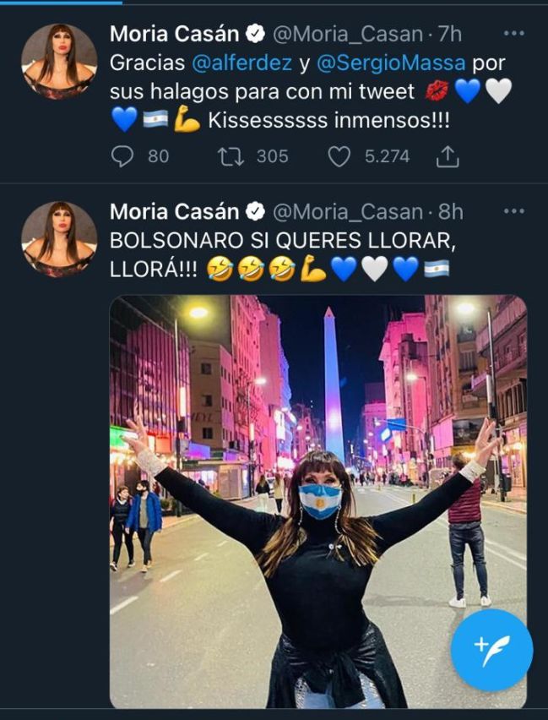Like the Gracias tweet with heart icon
Image resolution: width=548 pixels, height=720 pixels.
tap(339, 156)
